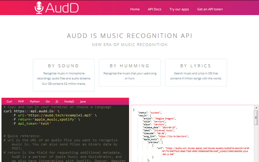Select the By Humming card
This screenshot has height=162, width=259.
[130, 73]
